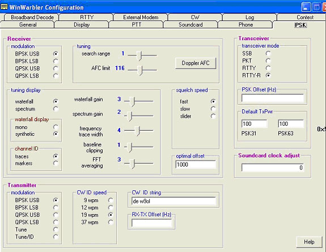Switch to the CW tab

(195, 17)
